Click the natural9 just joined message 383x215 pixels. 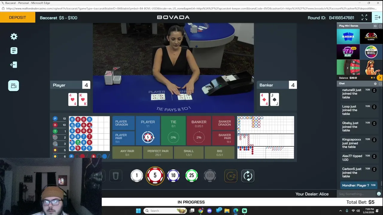(x=352, y=93)
